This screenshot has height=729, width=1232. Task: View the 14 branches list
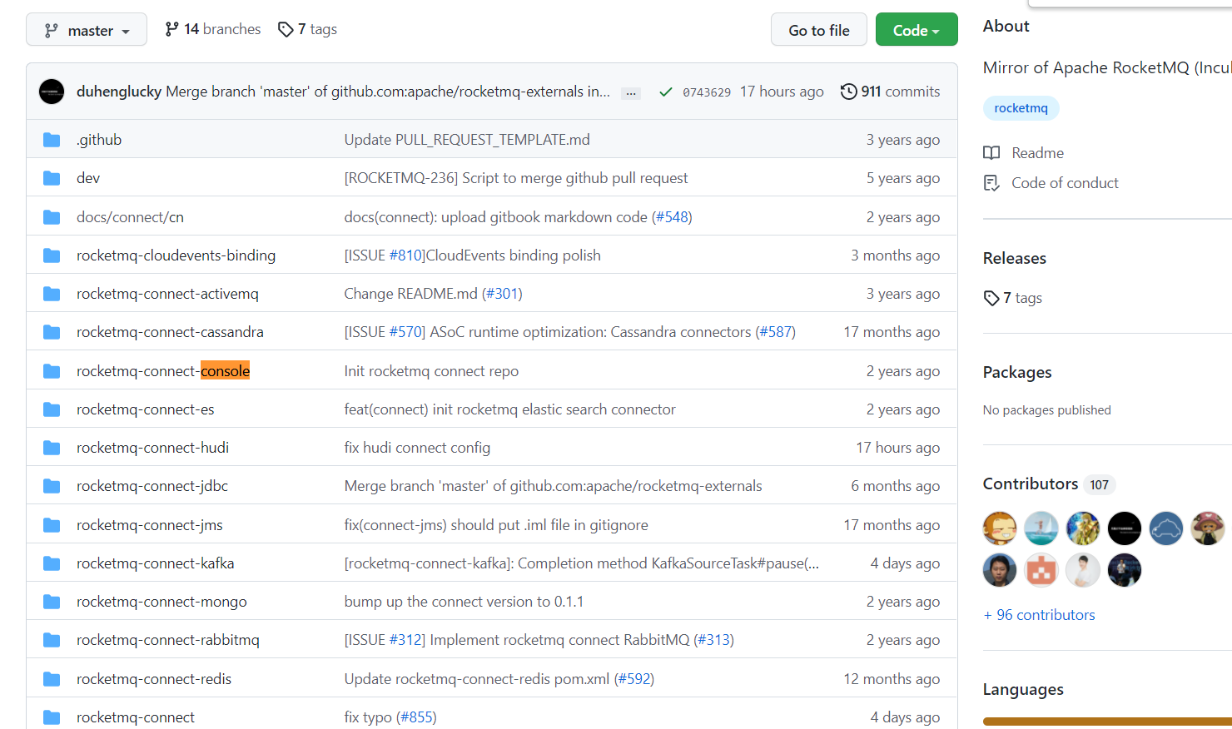pyautogui.click(x=212, y=28)
